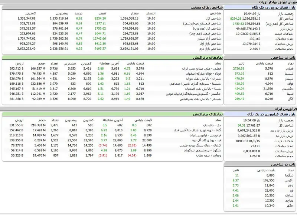297x215 pixels.
Task: Open 'شگویا - پتروشیمی تندگویان' in most-traded list
Action: 202,151
